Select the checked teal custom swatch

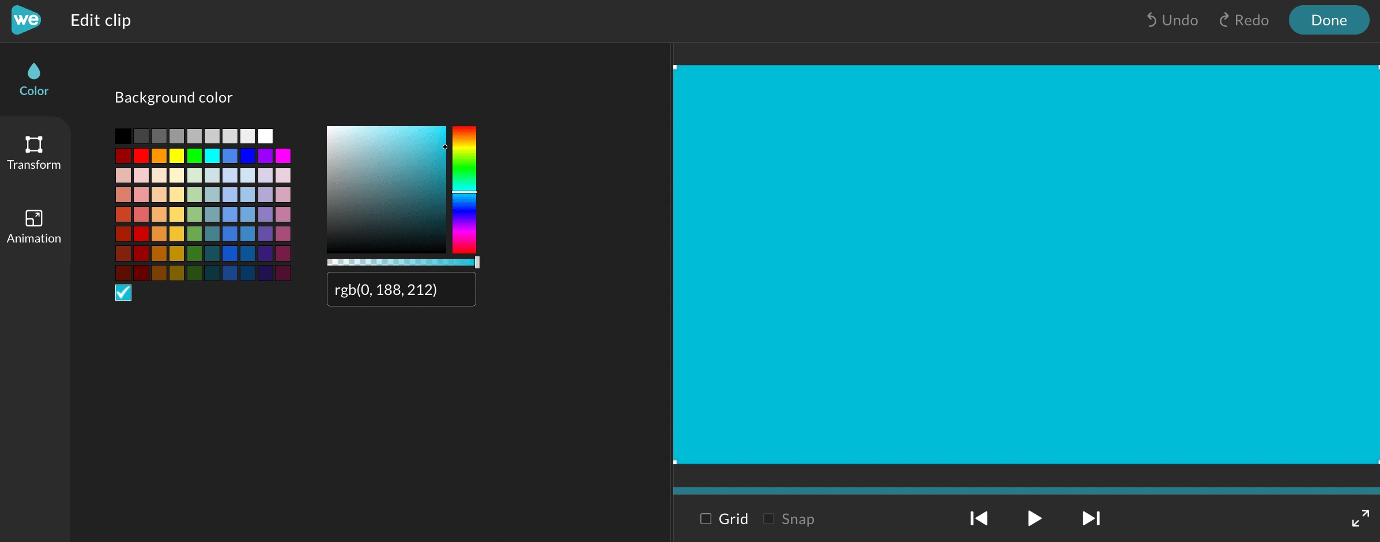123,293
